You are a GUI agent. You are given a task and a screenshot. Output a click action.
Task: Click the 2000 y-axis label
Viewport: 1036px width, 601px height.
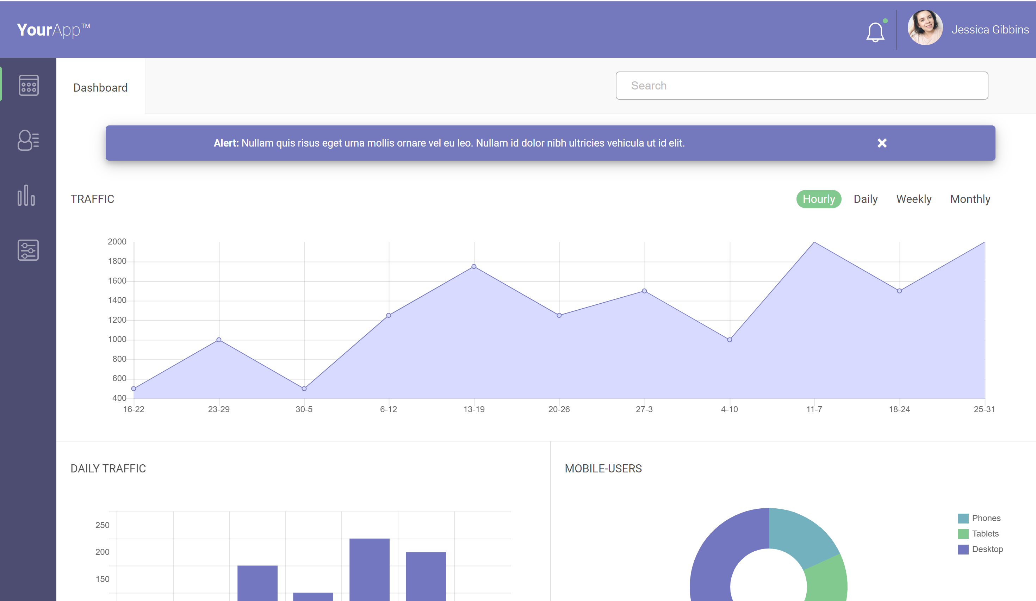coord(117,242)
